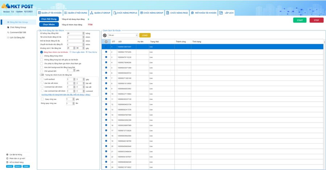Viewport: 326px width, 170px height.
Task: Click the Quay vòng sau seconds stepper
Action: (x=74, y=99)
